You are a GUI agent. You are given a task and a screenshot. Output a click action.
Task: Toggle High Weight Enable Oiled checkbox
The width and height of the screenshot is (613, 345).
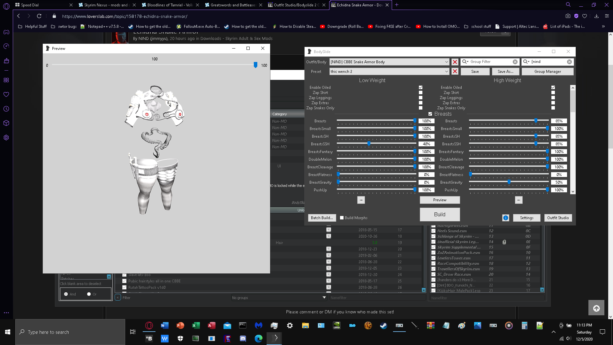coord(553,87)
